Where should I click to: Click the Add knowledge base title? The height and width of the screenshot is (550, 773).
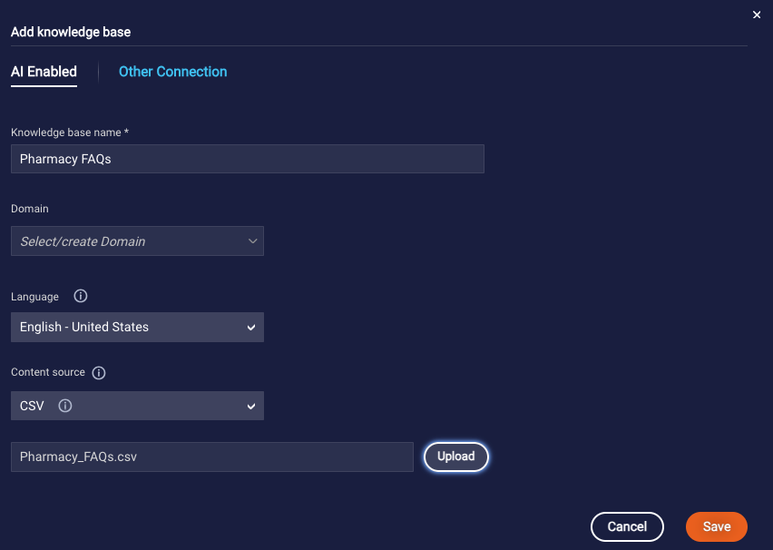(71, 32)
